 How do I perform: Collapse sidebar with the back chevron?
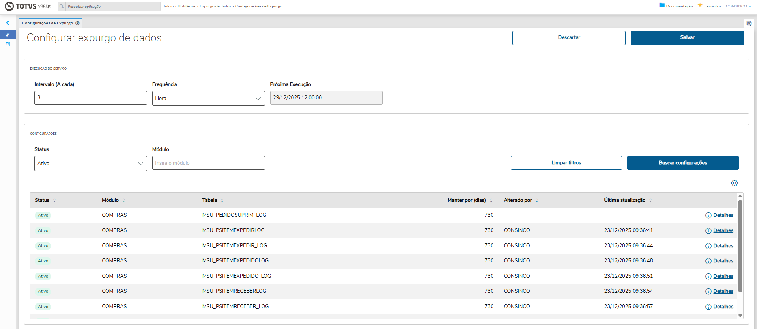pos(8,23)
